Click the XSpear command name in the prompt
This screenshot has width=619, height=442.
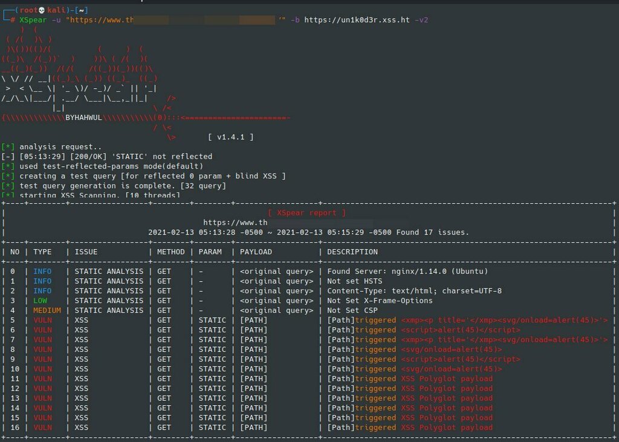(33, 20)
